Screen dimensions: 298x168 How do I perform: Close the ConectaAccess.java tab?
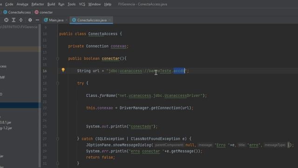[110, 20]
